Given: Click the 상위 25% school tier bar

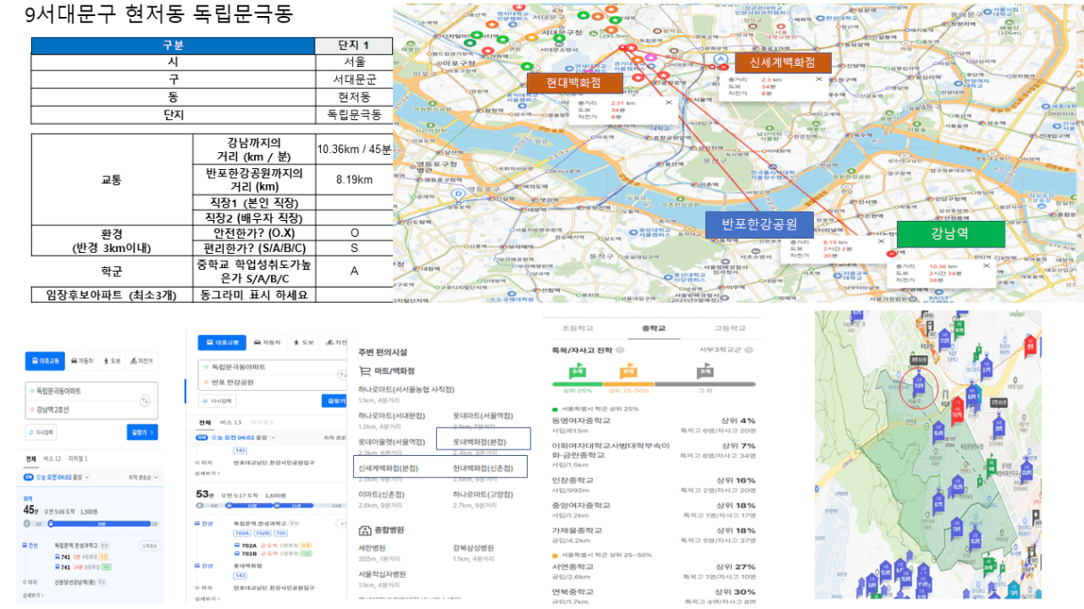Looking at the screenshot, I should coord(578,384).
